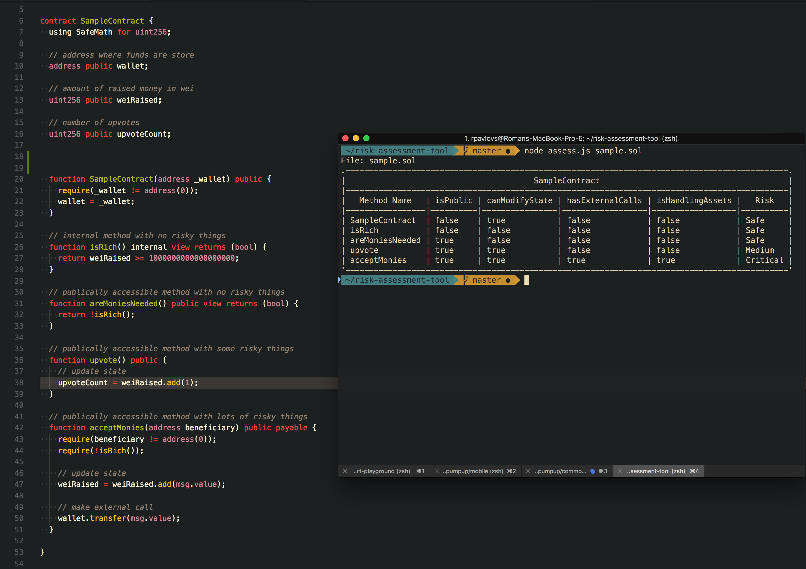Switch to the pumpup/mobile (zsh) tab
The width and height of the screenshot is (806, 569).
[476, 471]
